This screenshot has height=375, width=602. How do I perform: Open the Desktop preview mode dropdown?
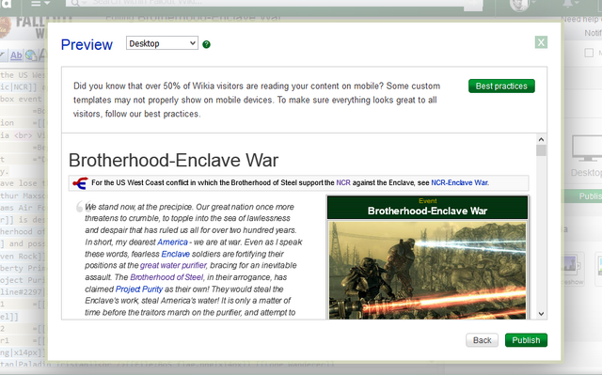click(162, 43)
